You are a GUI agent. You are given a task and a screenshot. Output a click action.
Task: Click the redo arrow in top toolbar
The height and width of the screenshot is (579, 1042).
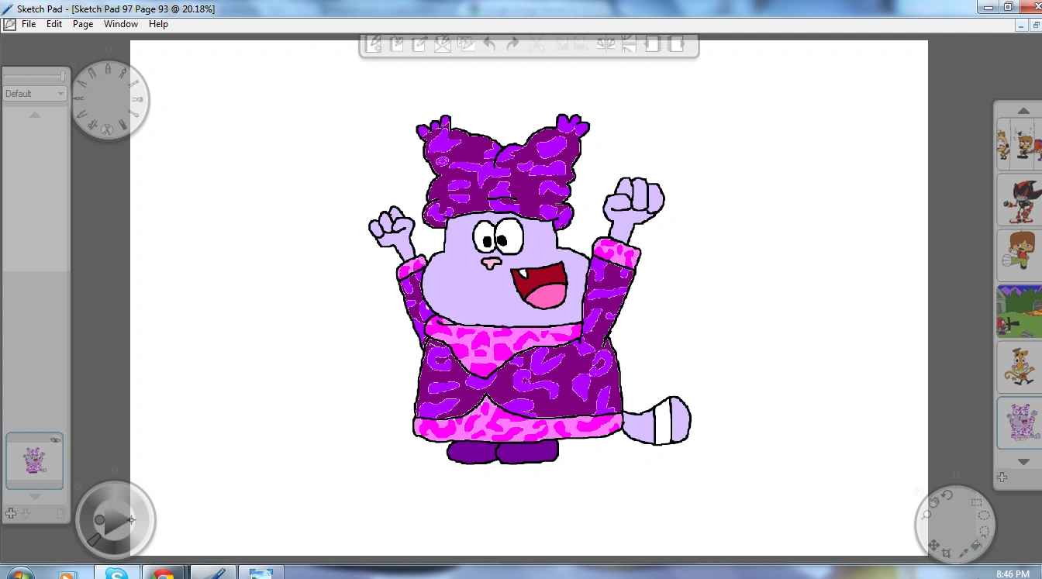pos(512,44)
